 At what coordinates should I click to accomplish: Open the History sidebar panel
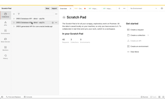pos(5,57)
